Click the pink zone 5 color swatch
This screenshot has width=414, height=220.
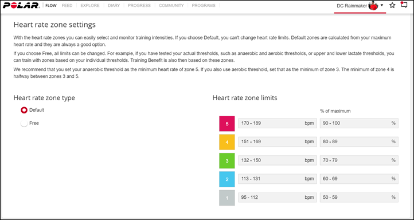coord(227,123)
